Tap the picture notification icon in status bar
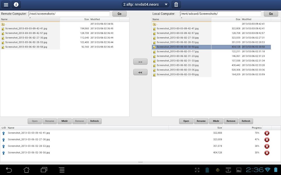281x175 pixels. (x=239, y=170)
